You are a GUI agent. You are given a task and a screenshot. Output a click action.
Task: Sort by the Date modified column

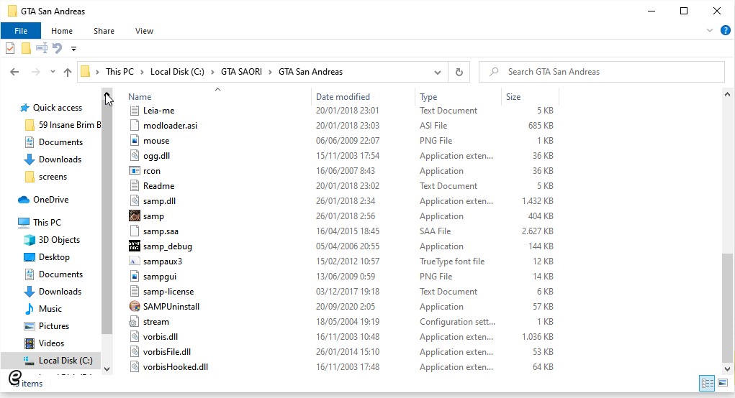(x=343, y=97)
